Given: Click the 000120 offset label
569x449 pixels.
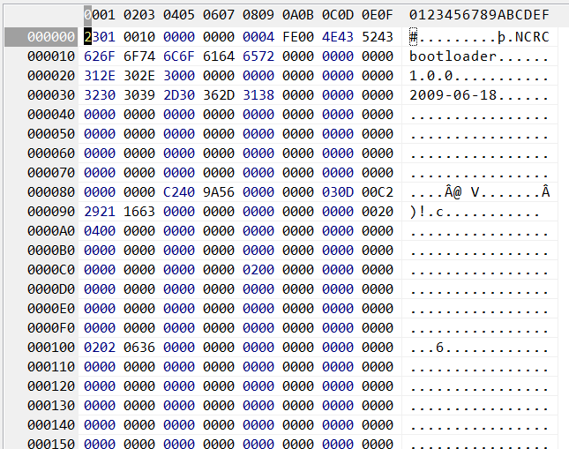Looking at the screenshot, I should click(51, 386).
